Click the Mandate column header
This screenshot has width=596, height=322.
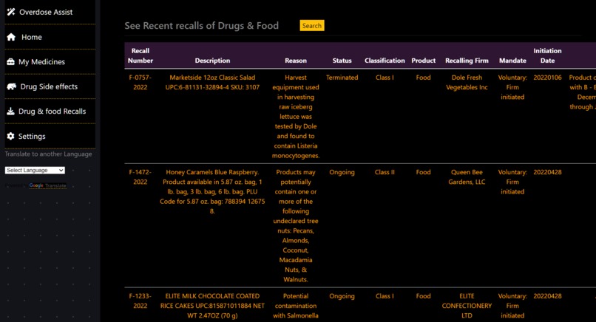coord(512,61)
